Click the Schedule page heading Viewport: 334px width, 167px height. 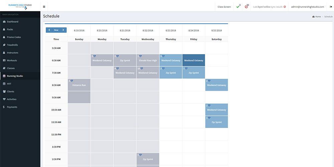[51, 16]
